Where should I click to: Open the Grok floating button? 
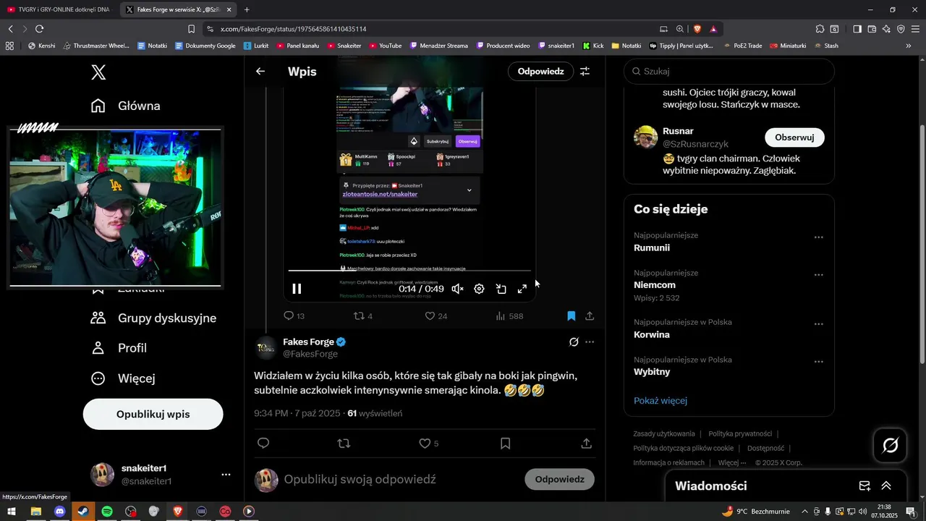[x=891, y=445]
